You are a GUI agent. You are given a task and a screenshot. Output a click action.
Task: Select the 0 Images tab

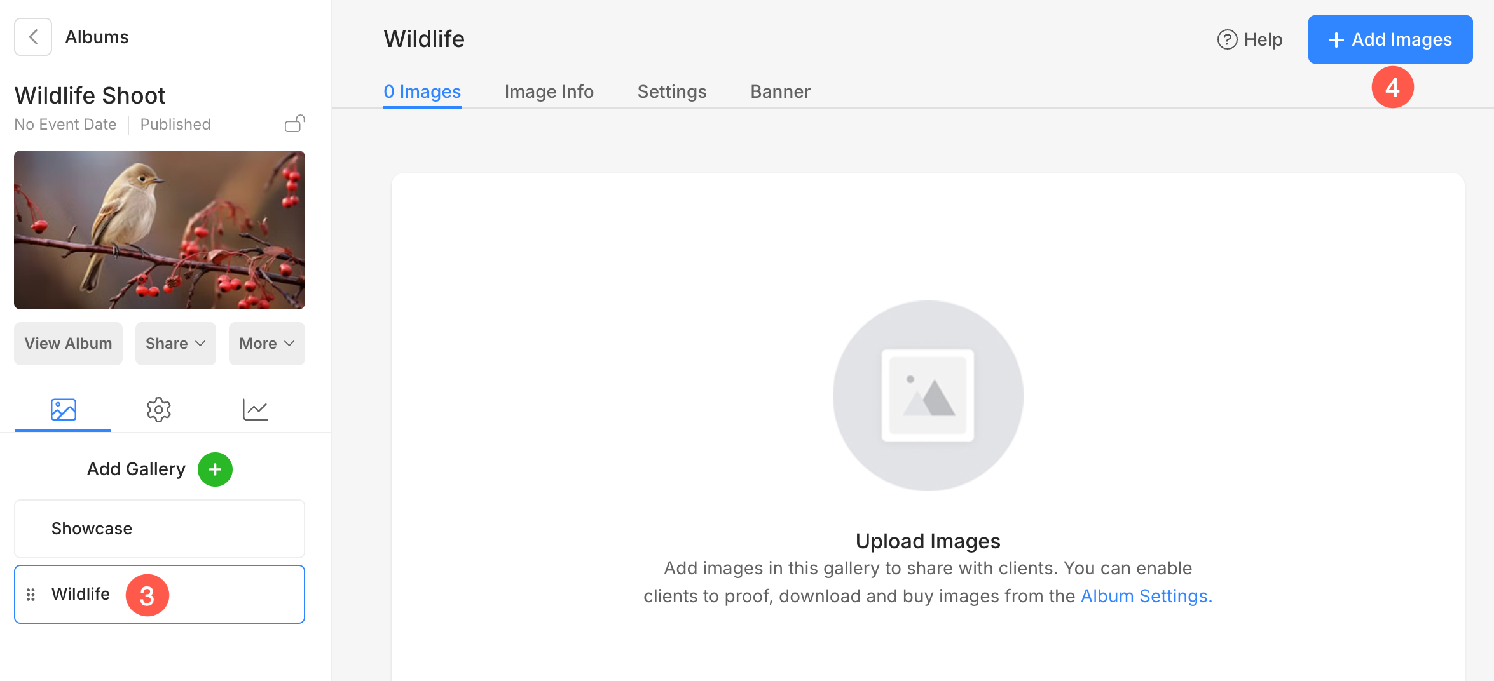pos(422,91)
